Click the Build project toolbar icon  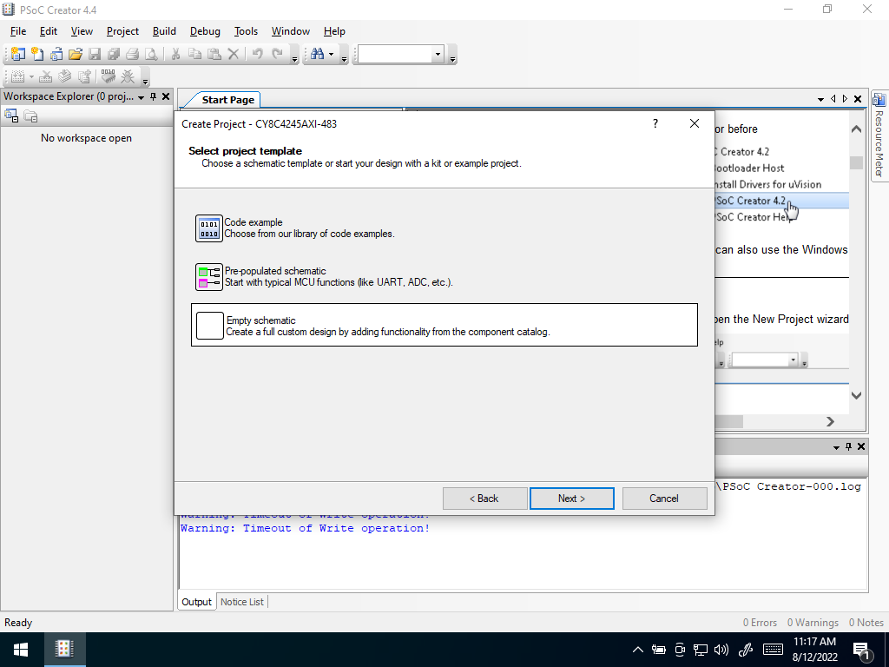tap(17, 76)
